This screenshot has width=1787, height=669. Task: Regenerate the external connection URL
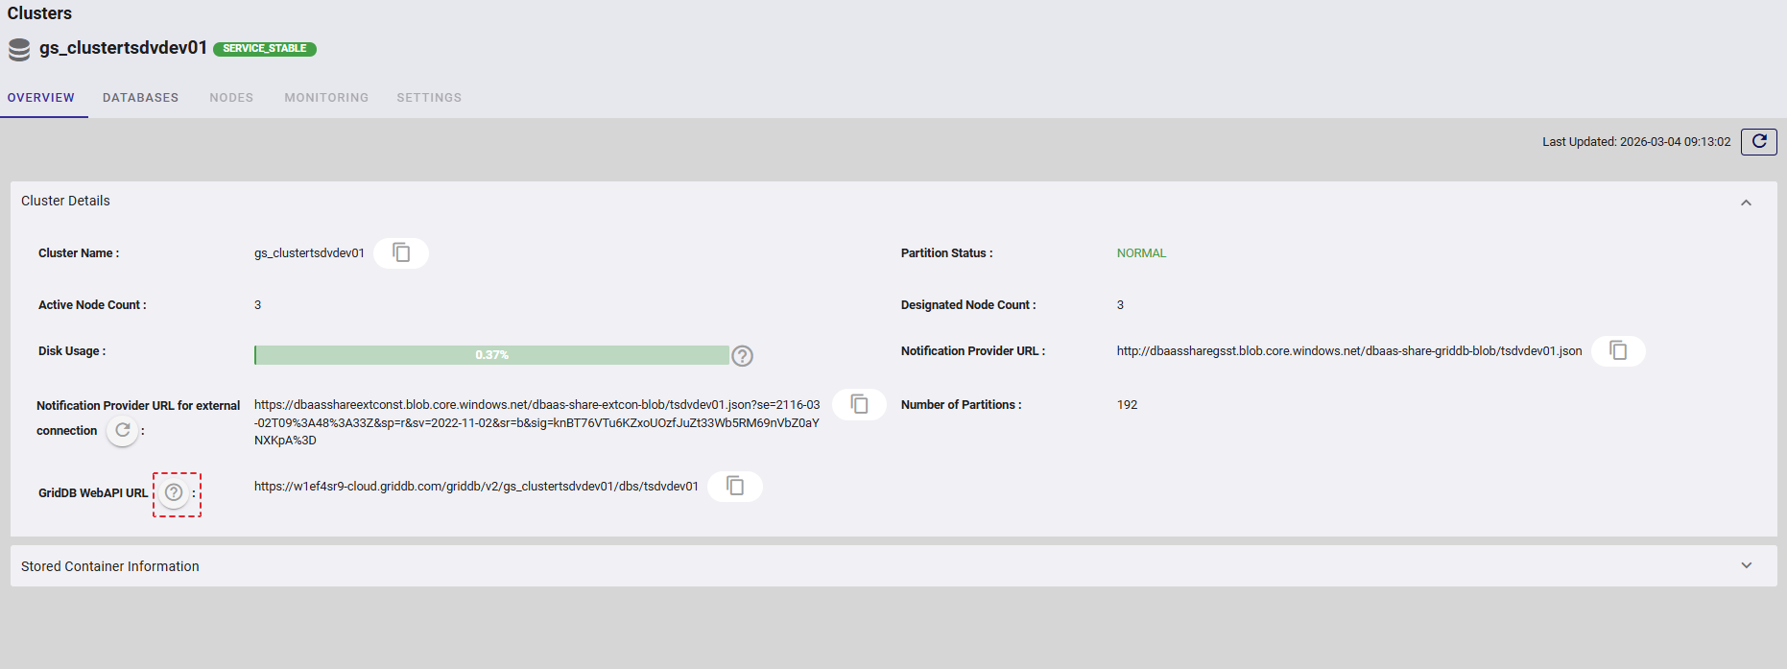pos(123,430)
